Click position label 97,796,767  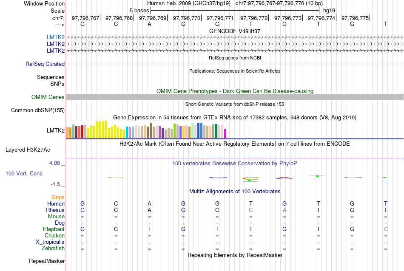point(85,18)
